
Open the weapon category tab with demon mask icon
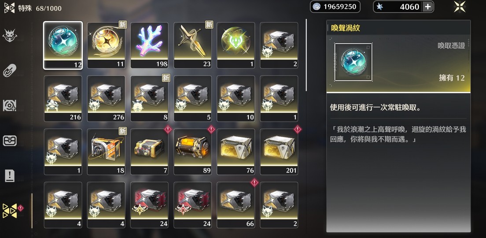[10, 35]
